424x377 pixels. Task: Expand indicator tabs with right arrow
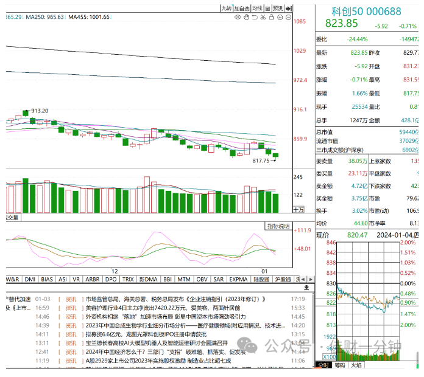(x=311, y=280)
